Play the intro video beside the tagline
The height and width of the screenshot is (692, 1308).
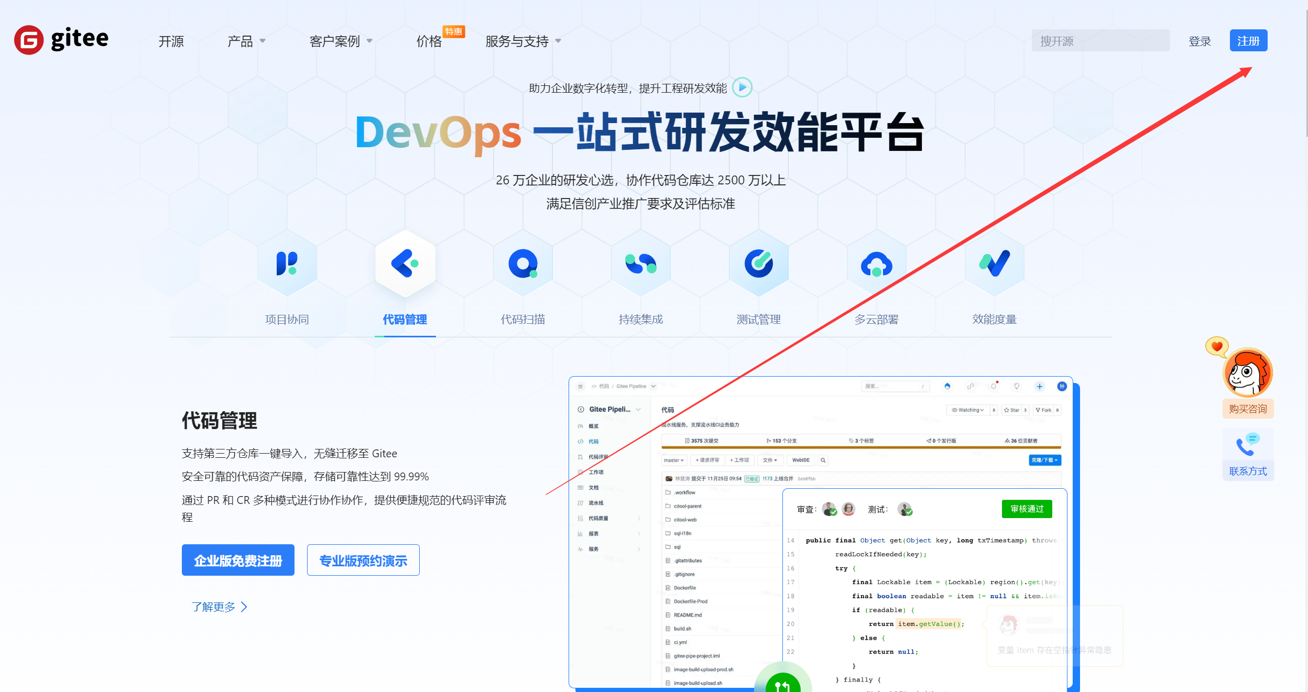742,87
